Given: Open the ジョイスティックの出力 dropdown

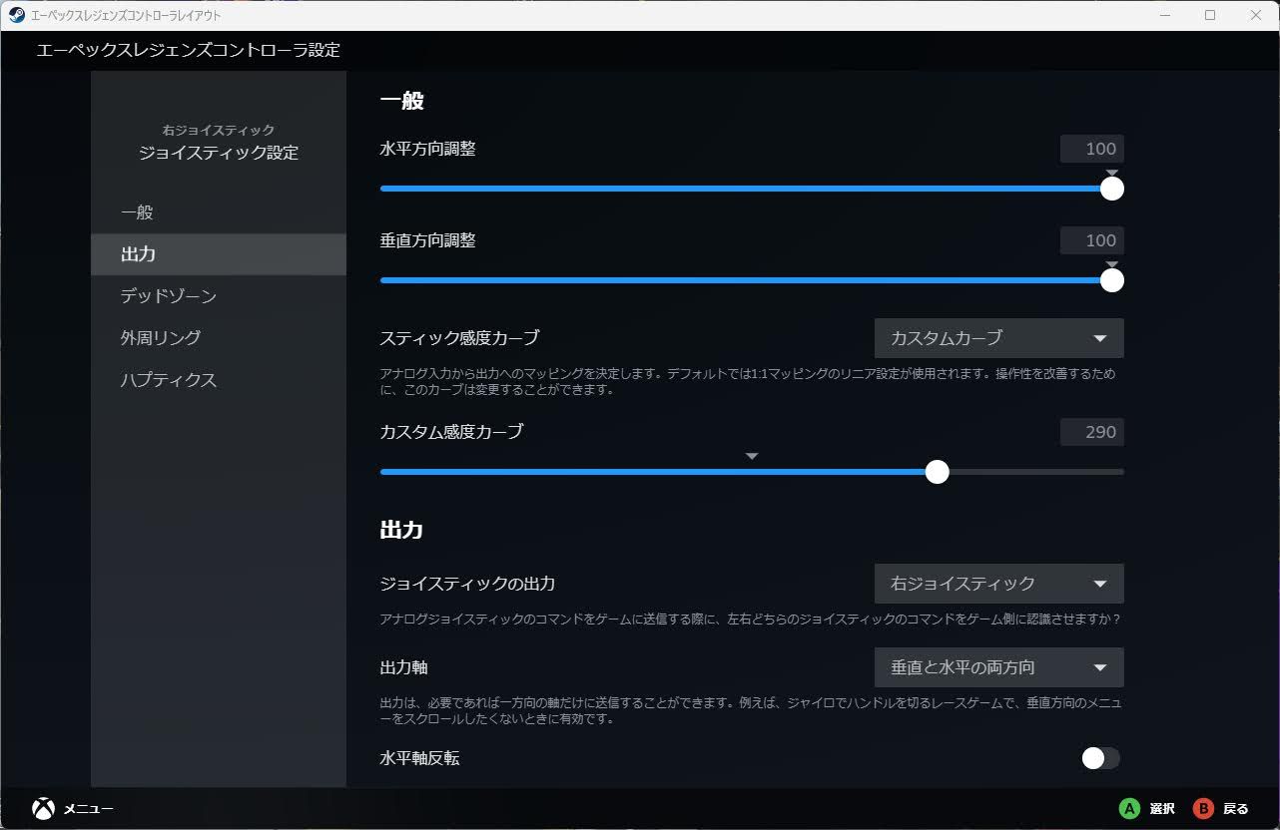Looking at the screenshot, I should pos(998,584).
